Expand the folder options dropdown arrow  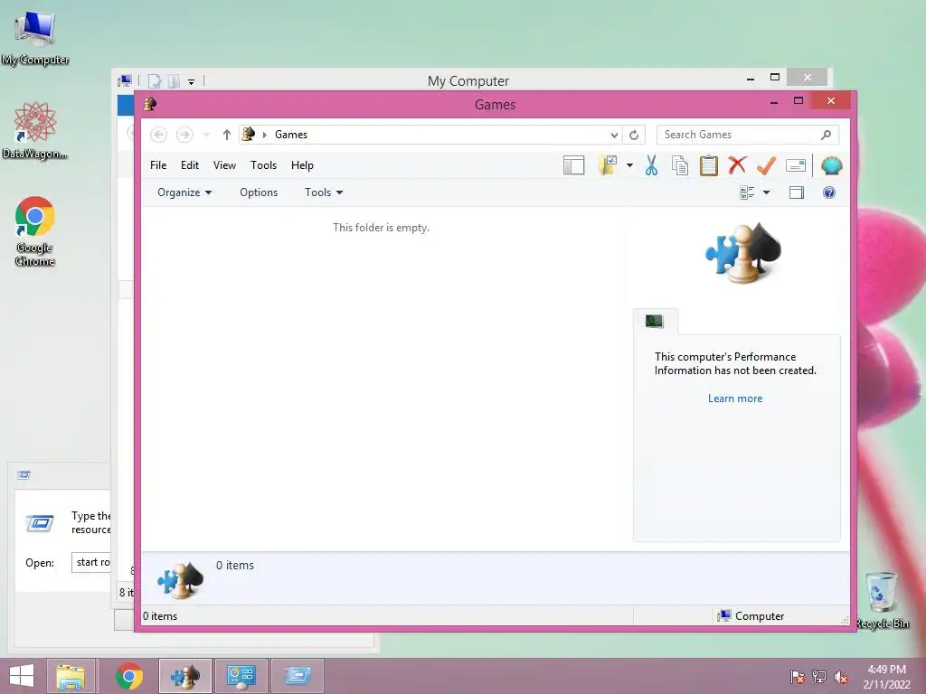(629, 166)
